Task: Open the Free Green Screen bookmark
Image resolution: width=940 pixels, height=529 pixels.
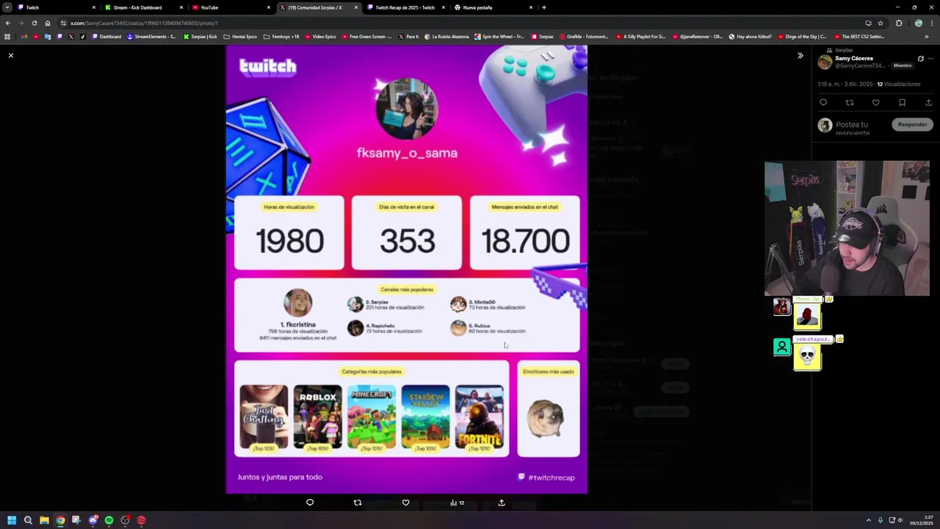Action: click(x=366, y=37)
